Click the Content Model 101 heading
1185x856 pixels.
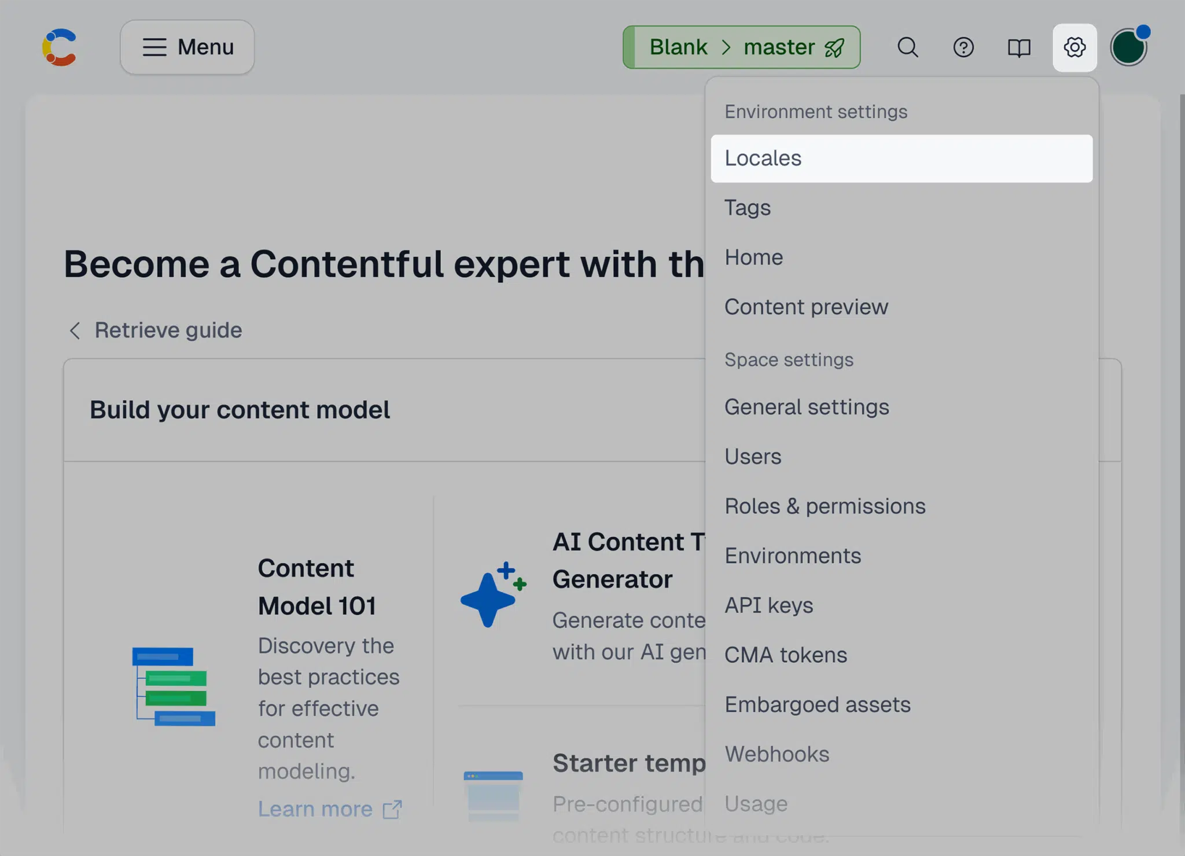(317, 587)
